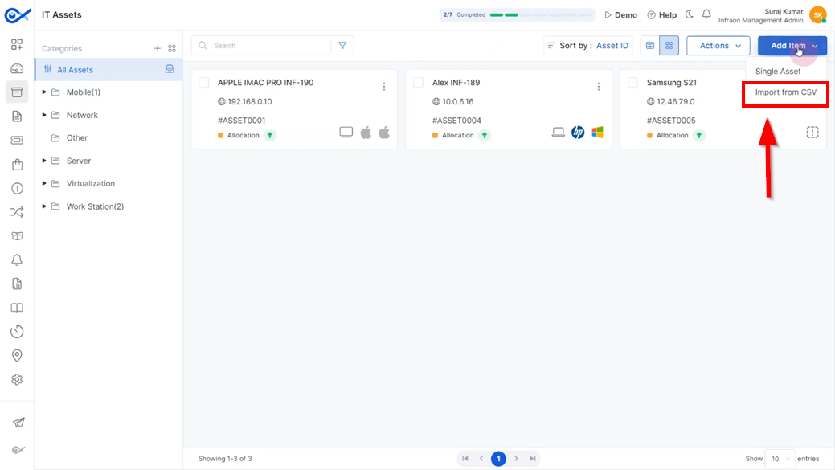Open the location pin sidebar icon
835x470 pixels.
pyautogui.click(x=17, y=356)
